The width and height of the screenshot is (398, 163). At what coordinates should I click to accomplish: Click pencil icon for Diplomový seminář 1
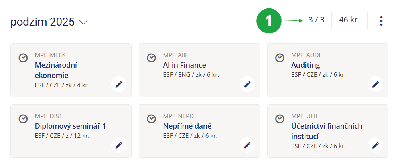[x=119, y=145]
